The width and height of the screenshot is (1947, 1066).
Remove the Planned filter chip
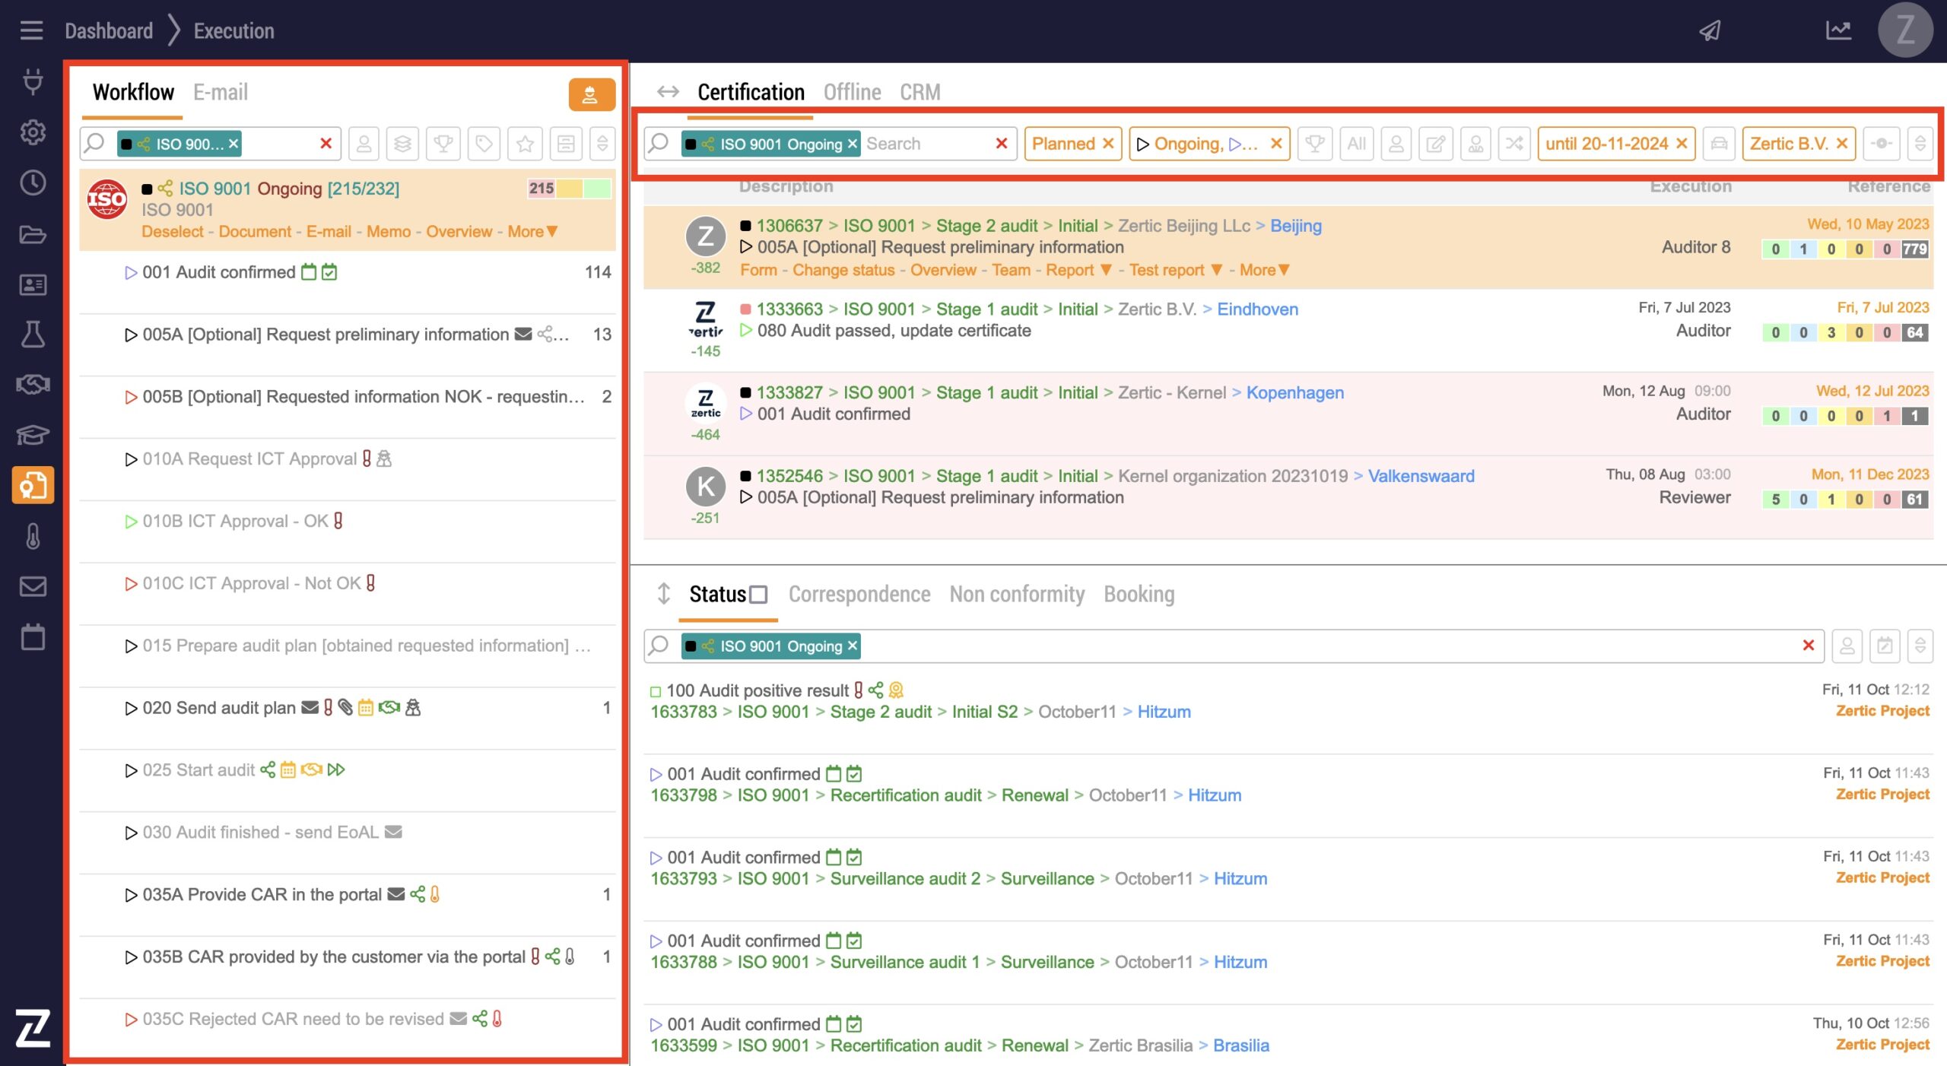point(1108,144)
